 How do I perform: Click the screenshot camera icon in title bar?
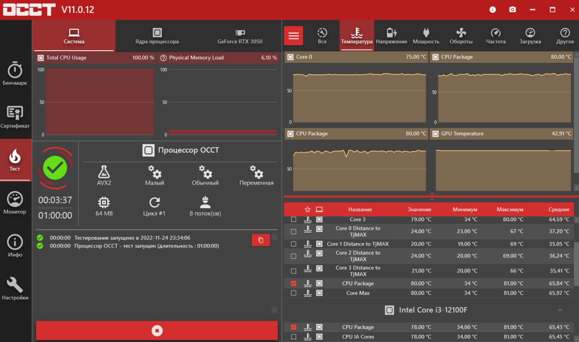pos(513,9)
